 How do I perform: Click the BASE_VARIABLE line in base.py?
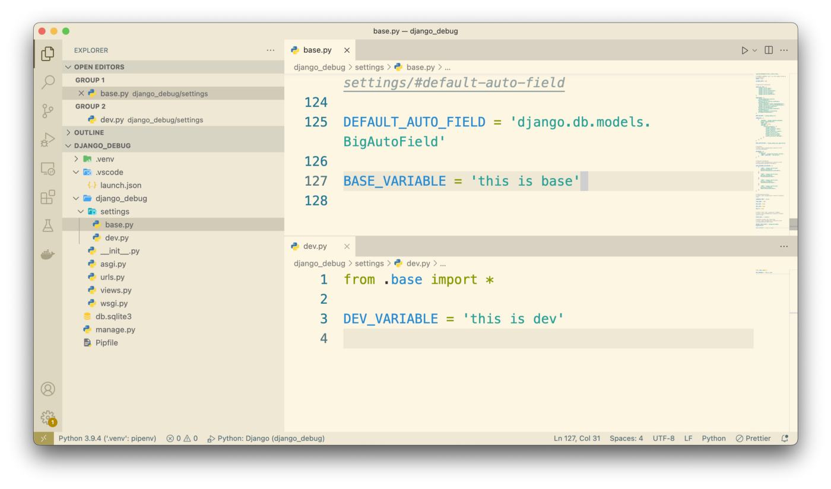coord(548,181)
